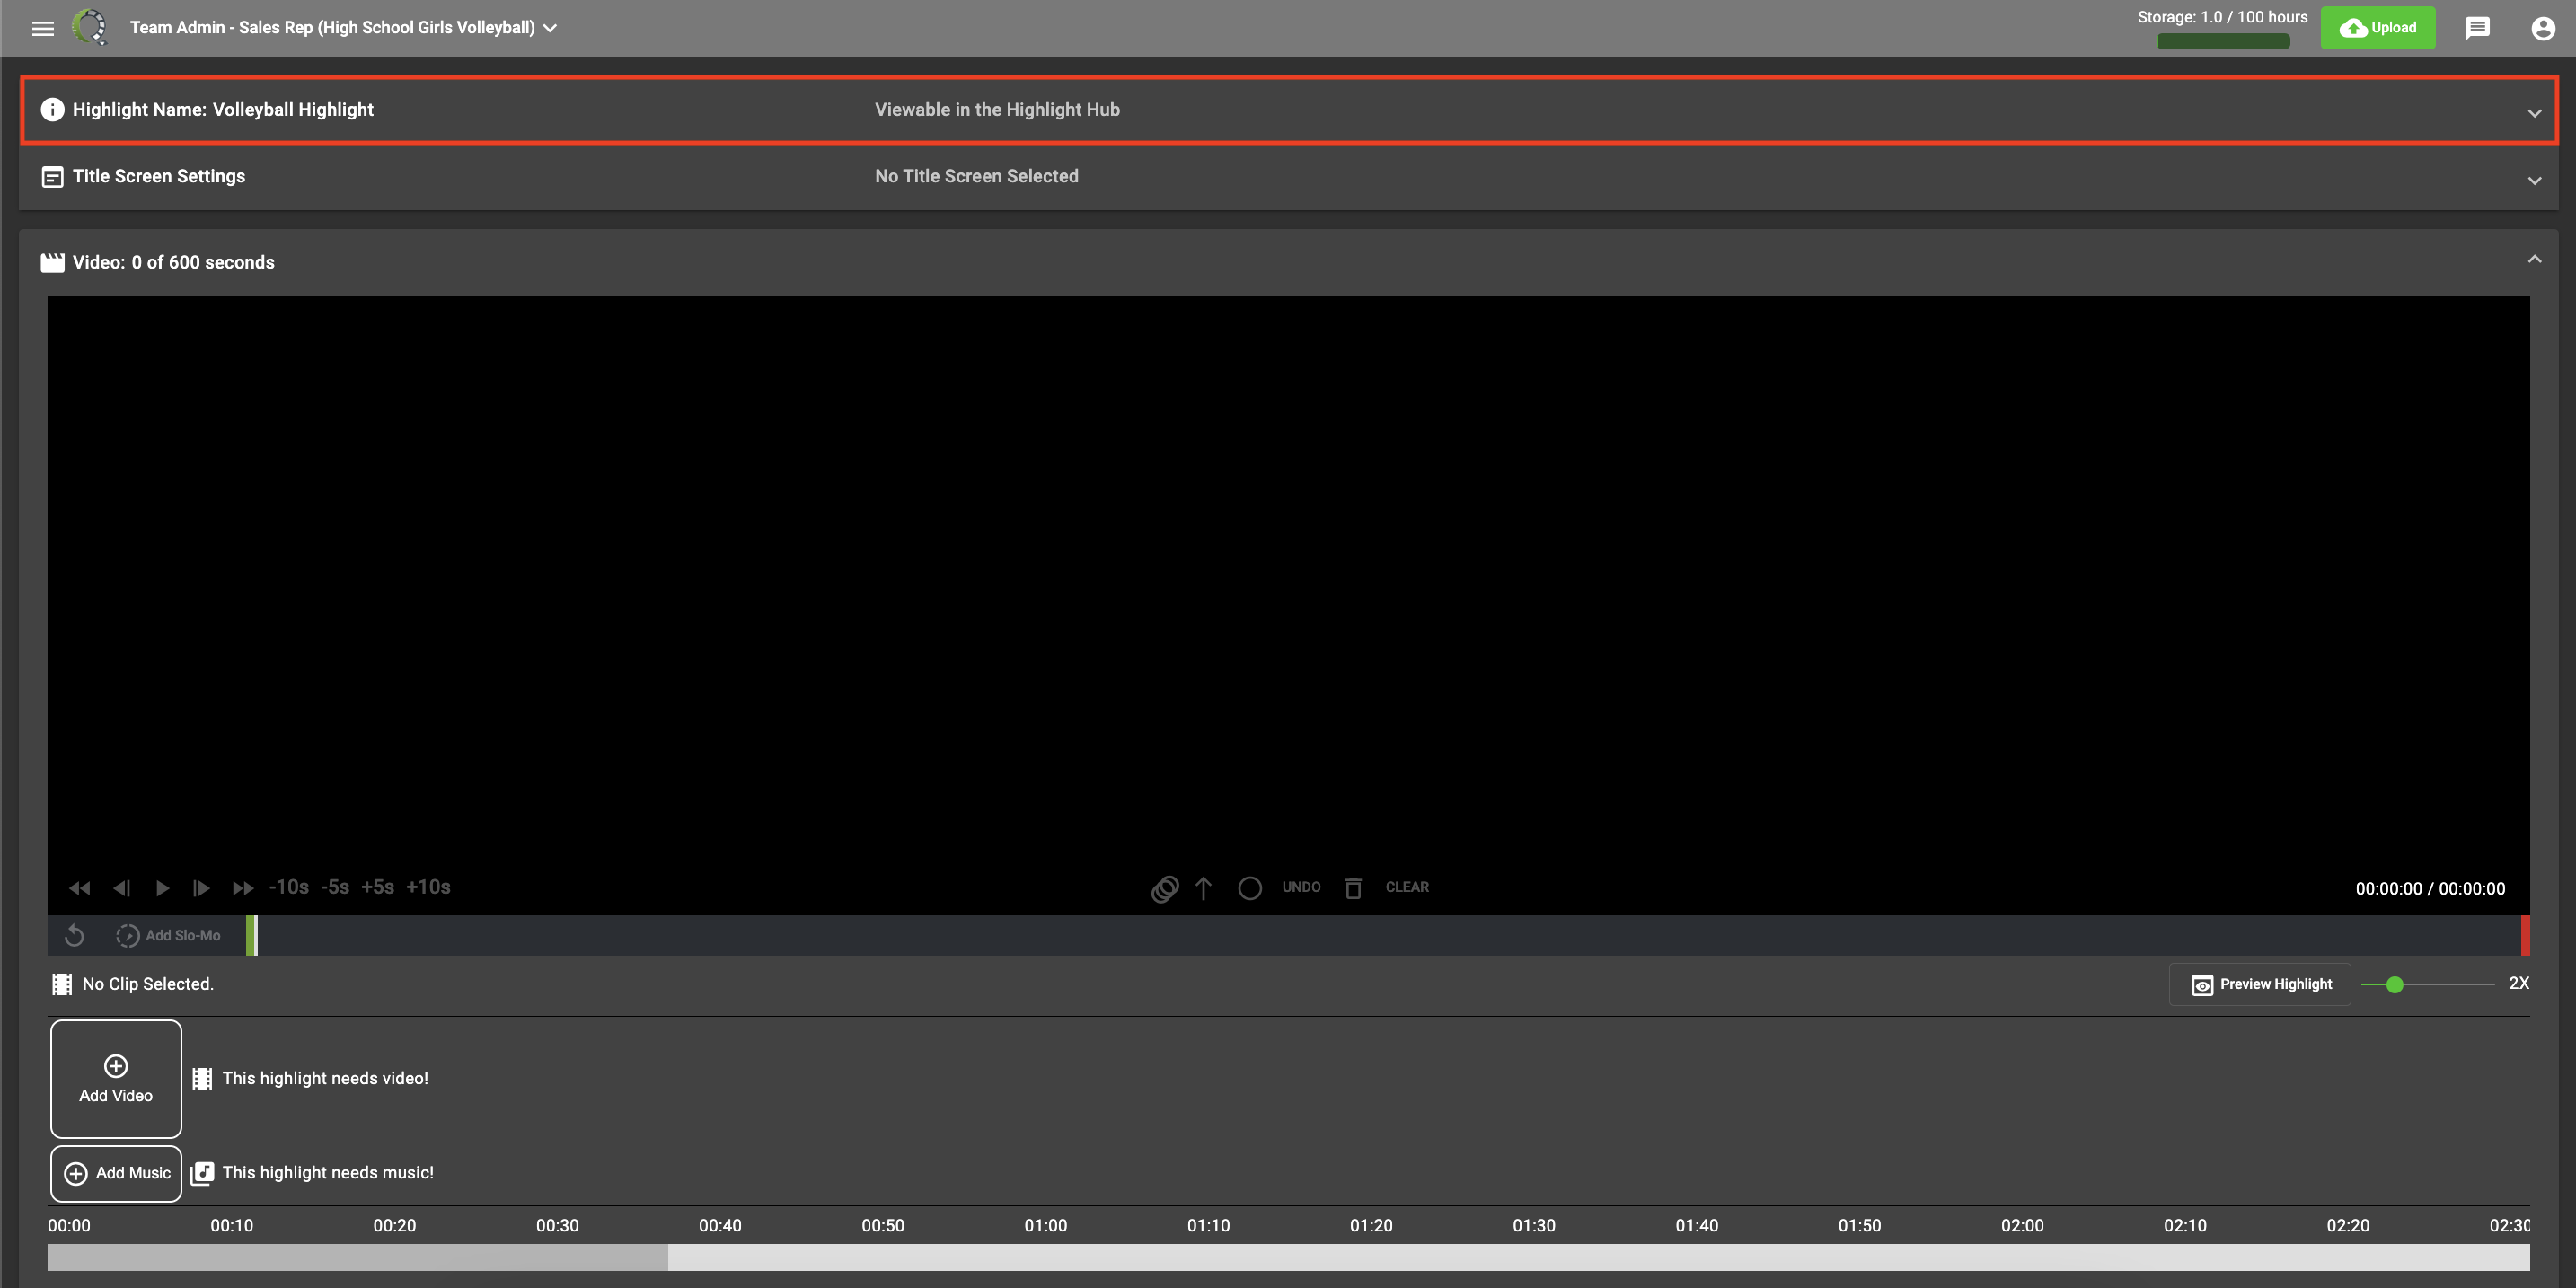
Task: Click the 'No Title Screen Selected' text
Action: tap(976, 176)
